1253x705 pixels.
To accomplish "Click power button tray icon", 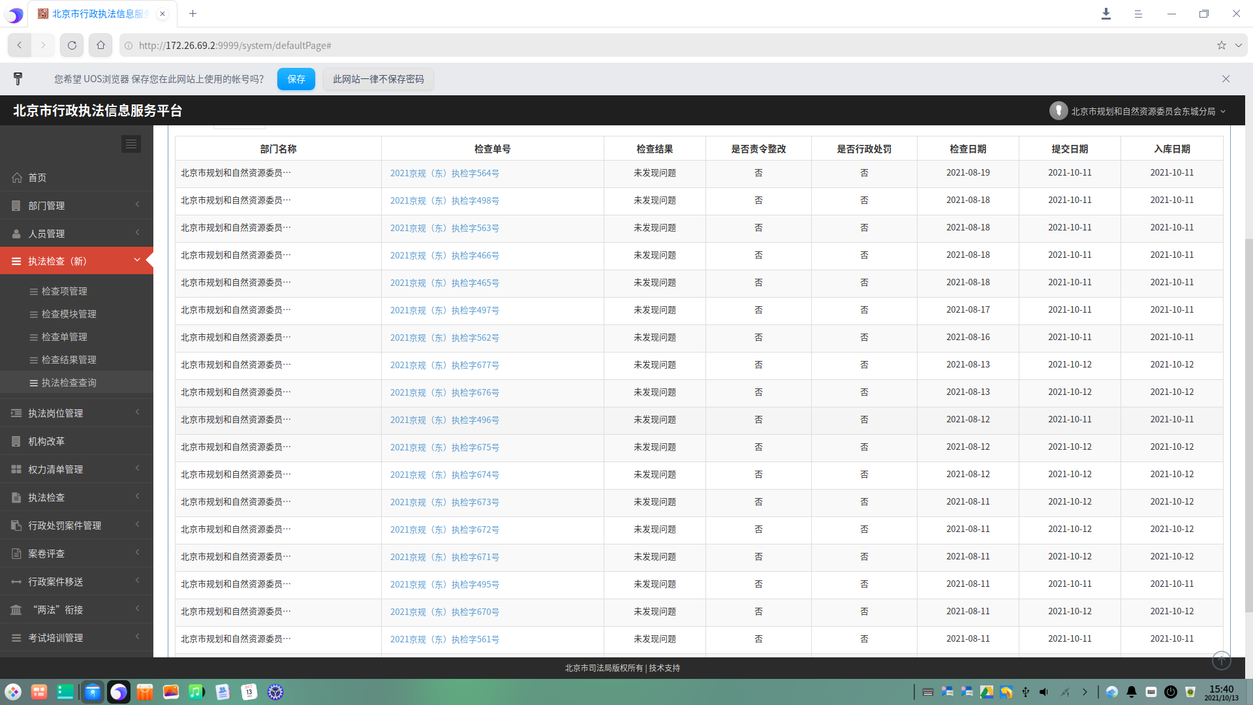I will click(1171, 692).
